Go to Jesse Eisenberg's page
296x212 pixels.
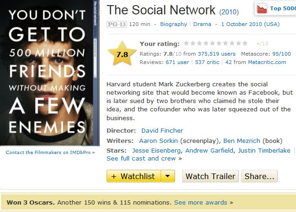157,150
